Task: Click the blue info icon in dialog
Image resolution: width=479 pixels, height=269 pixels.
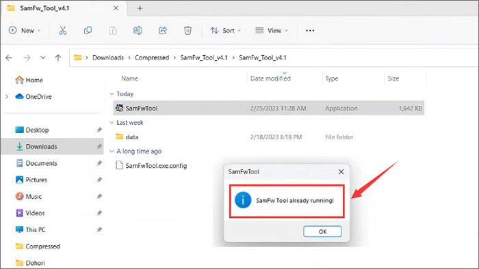Action: [243, 200]
